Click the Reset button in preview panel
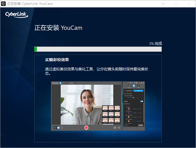Screen dimensions: 196x148 tap(126, 125)
